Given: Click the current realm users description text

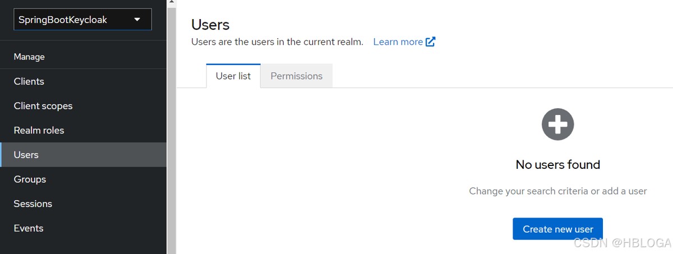Looking at the screenshot, I should coord(277,41).
